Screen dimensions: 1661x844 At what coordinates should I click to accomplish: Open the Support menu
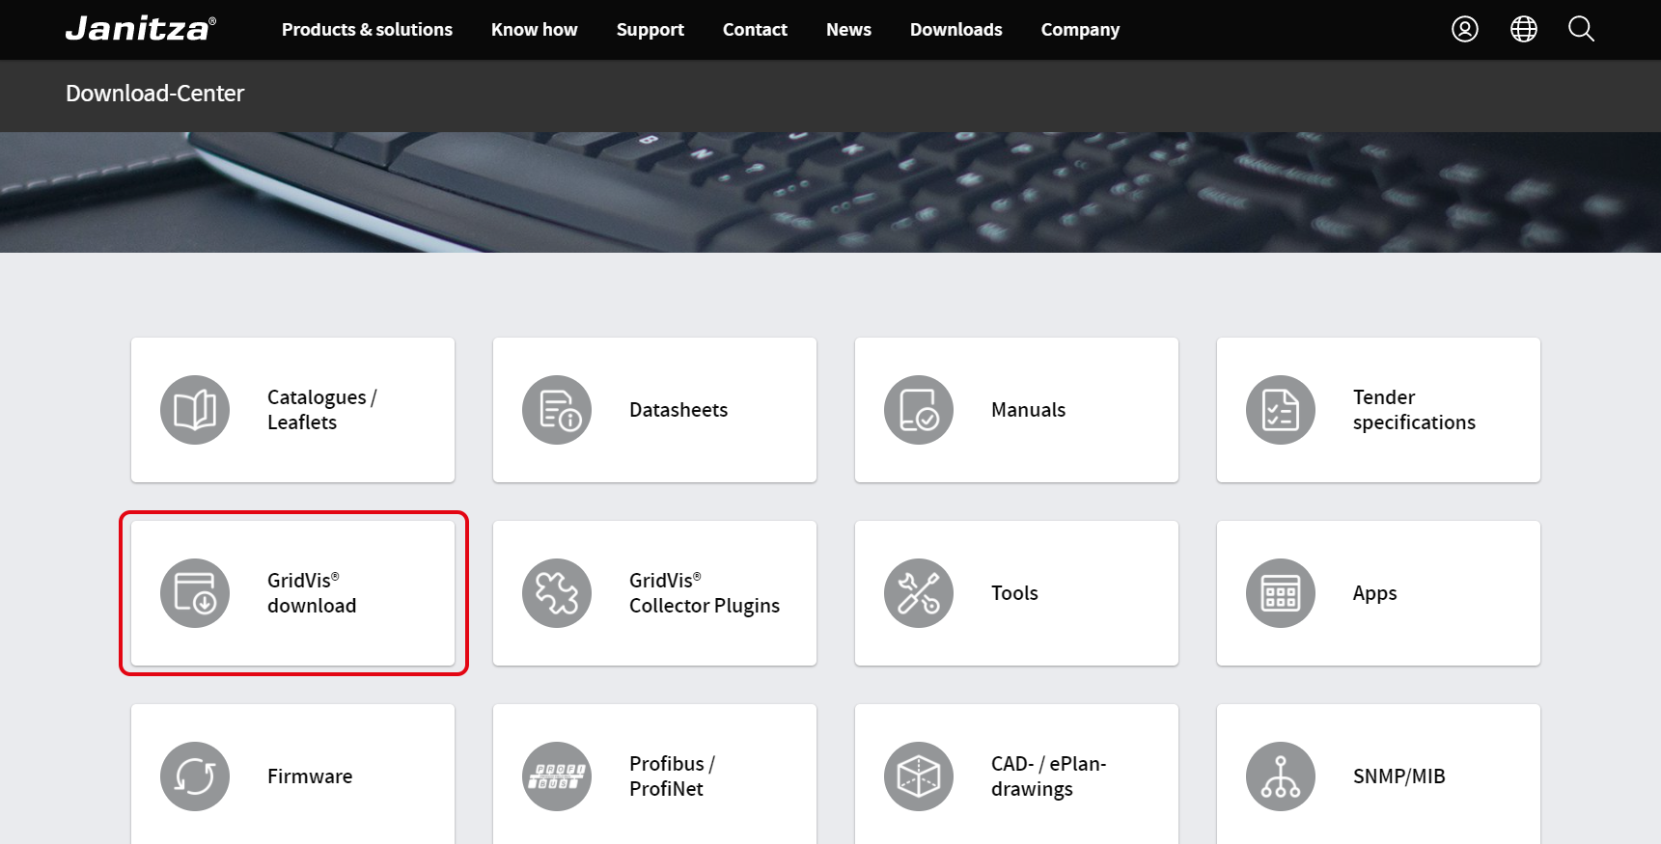tap(651, 30)
